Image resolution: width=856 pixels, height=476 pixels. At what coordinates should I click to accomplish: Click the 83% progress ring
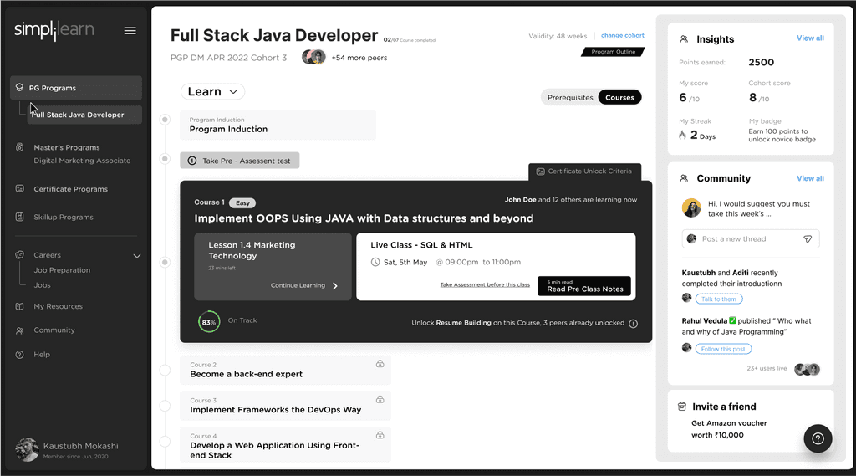pyautogui.click(x=209, y=322)
